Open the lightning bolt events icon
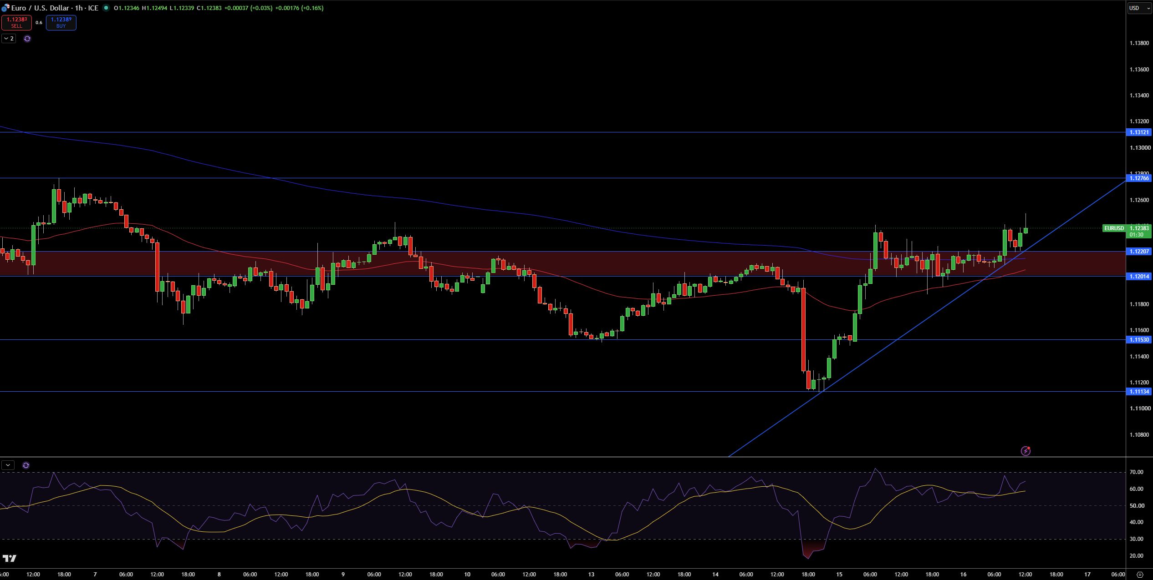 tap(1025, 451)
